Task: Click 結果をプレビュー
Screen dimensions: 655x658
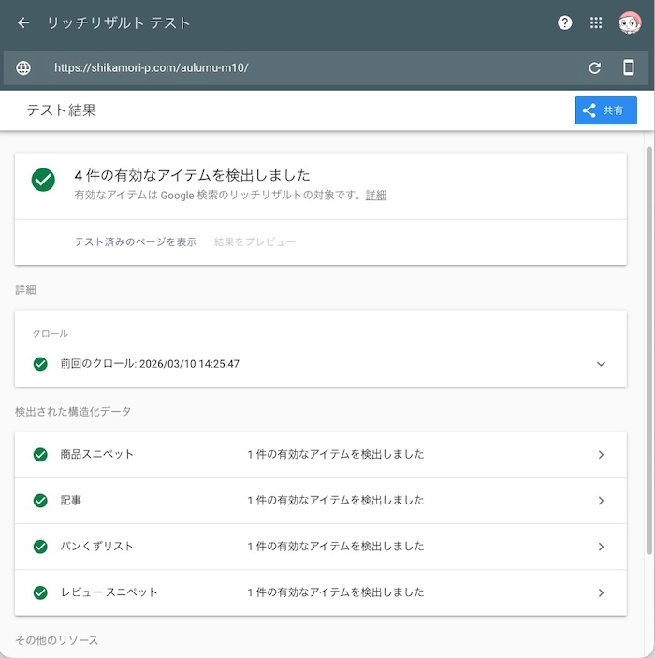Action: pos(255,242)
